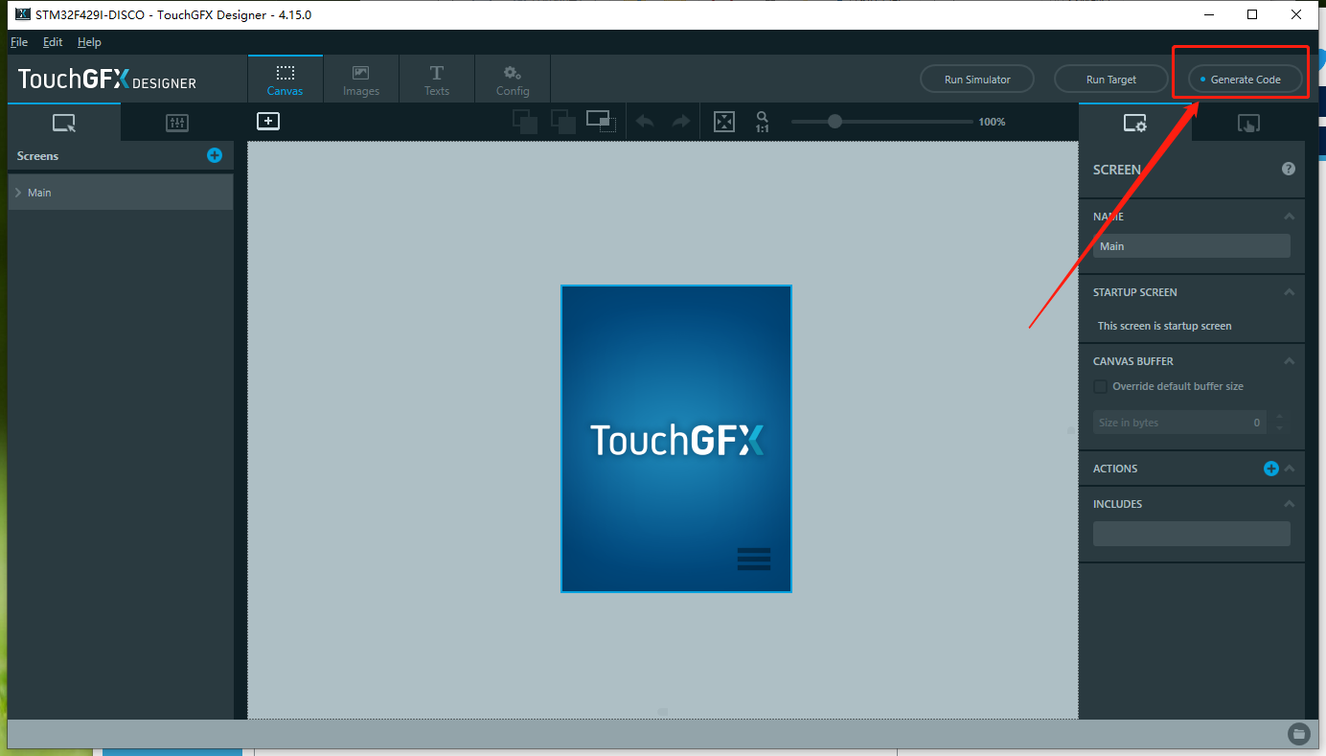Click the TouchGFX Designer logo
The image size is (1326, 756).
point(107,80)
